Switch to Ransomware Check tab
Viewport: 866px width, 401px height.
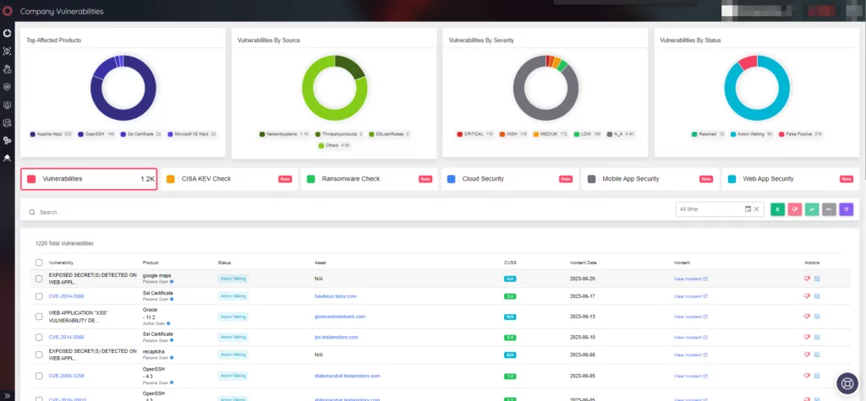click(369, 179)
